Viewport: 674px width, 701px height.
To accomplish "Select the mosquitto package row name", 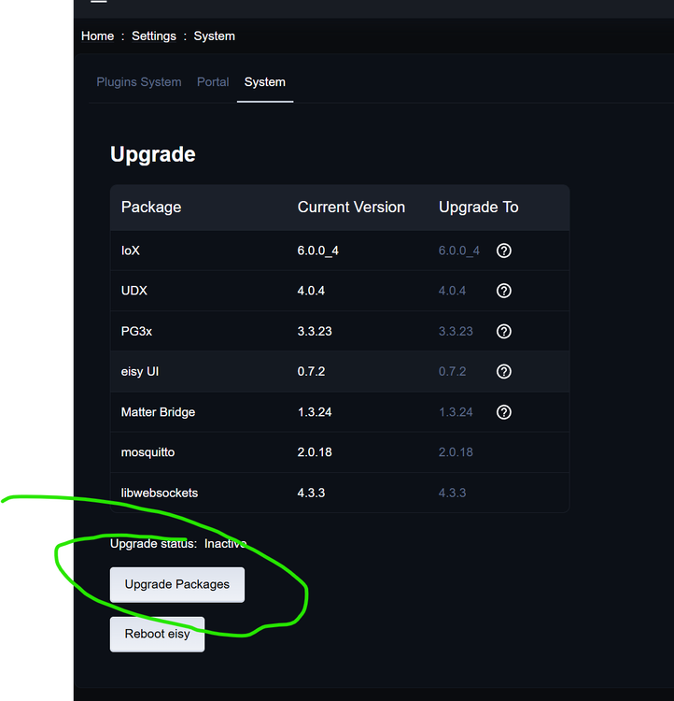I will [x=147, y=452].
